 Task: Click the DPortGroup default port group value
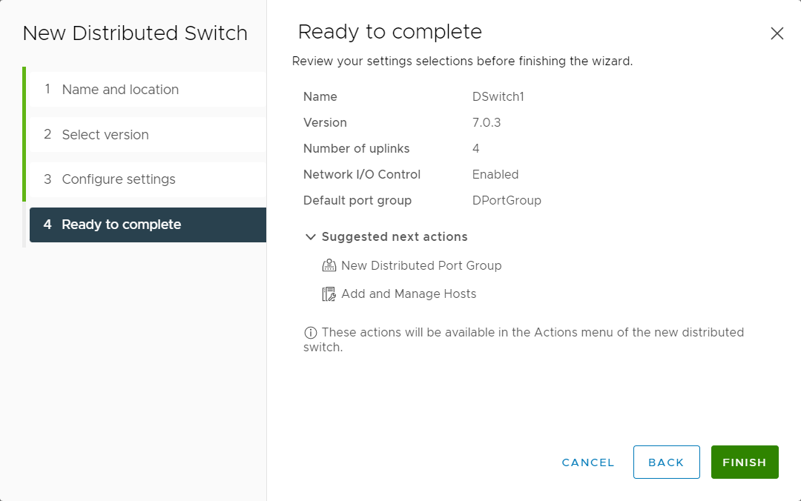[x=507, y=201]
